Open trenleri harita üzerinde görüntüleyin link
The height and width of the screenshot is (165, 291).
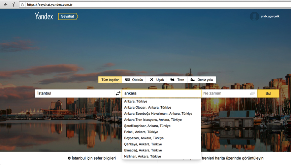[x=232, y=158]
